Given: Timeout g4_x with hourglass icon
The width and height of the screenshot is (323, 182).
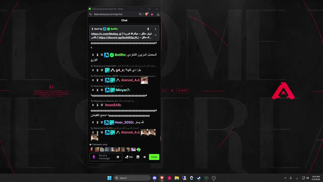Looking at the screenshot, I should click(x=97, y=70).
